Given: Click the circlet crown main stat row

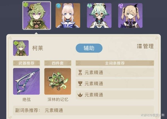Looking at the screenshot, I should (115, 95).
